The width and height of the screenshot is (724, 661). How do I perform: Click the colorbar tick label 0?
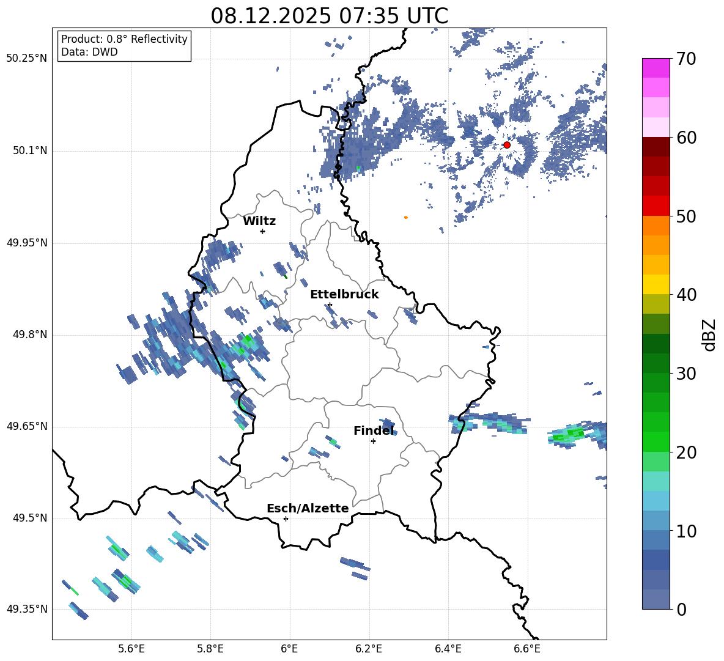(681, 609)
